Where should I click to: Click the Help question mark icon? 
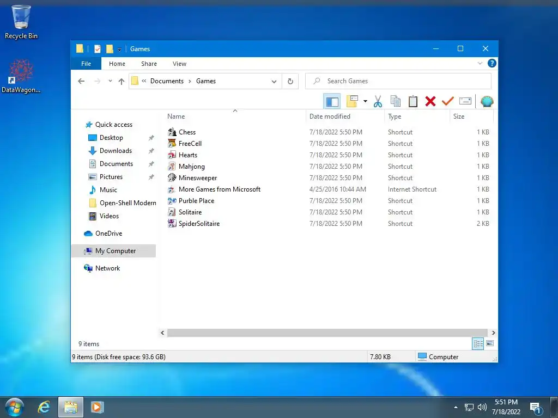pos(492,63)
